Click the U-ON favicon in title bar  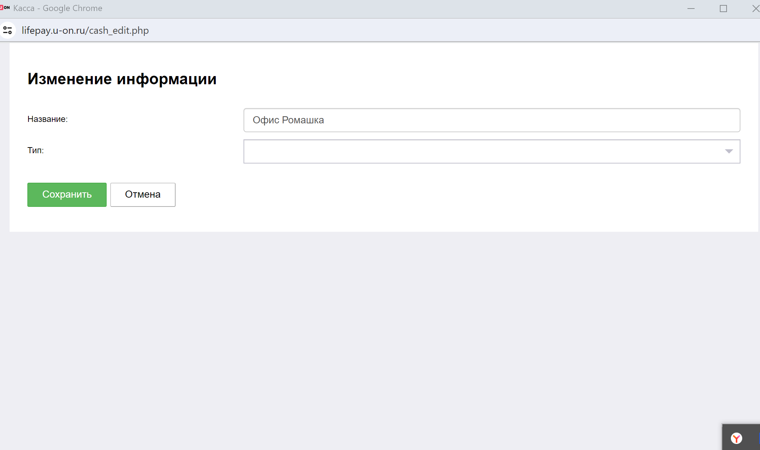pyautogui.click(x=5, y=7)
